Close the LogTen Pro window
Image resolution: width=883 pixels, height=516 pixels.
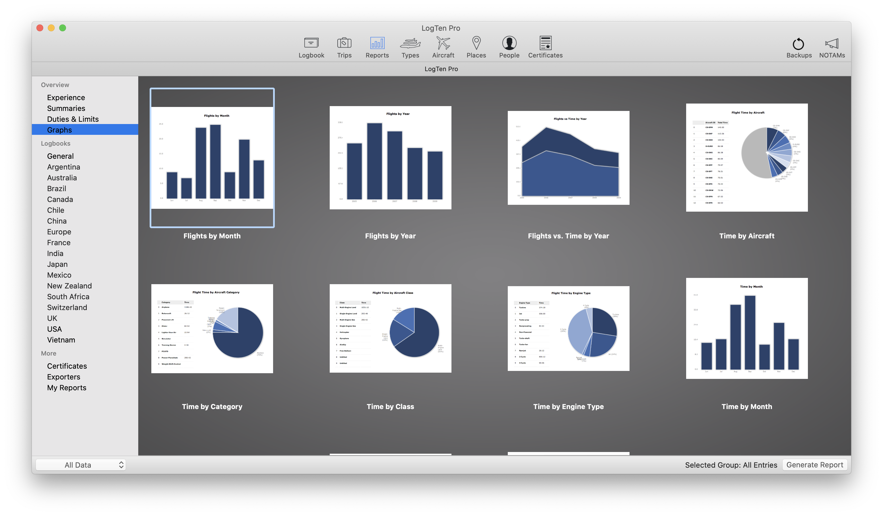tap(40, 28)
